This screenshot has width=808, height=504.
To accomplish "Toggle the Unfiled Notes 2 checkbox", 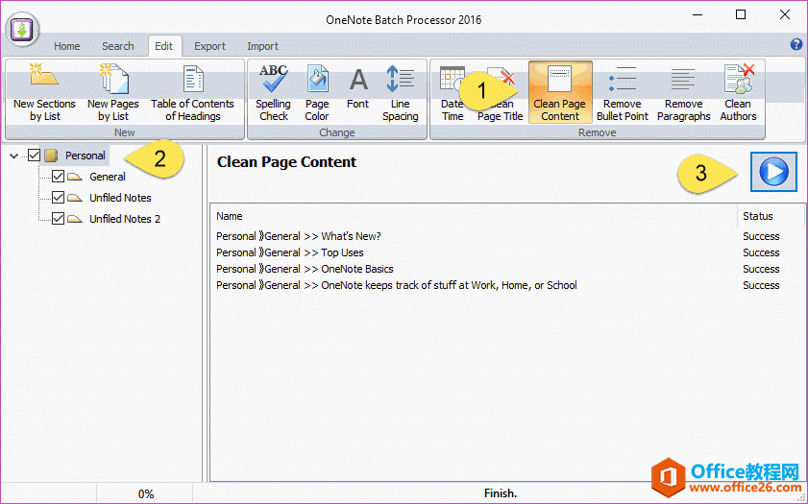I will point(59,218).
